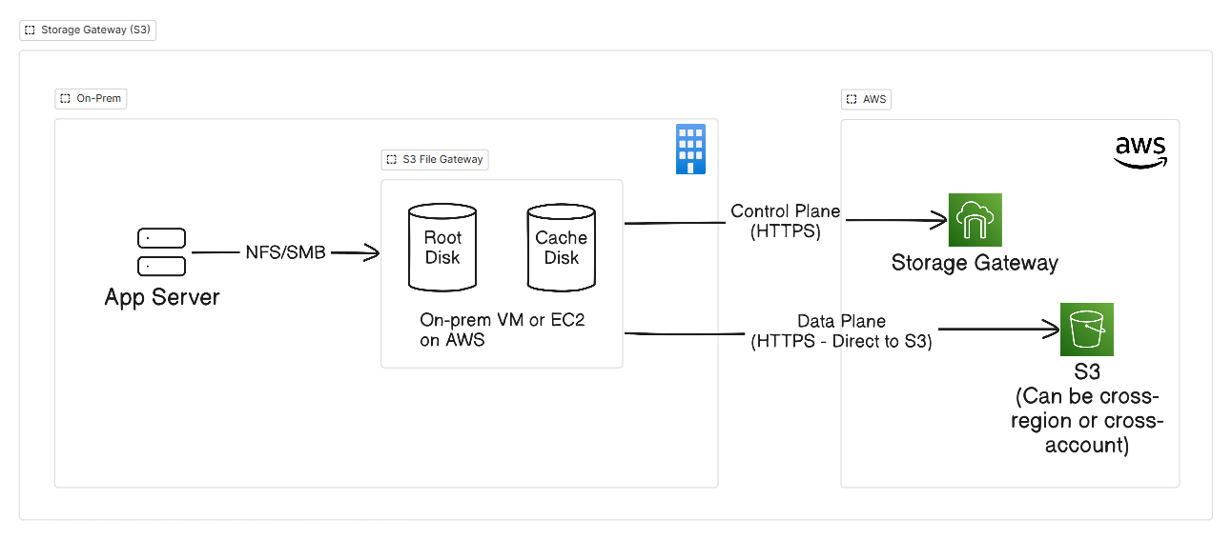
Task: Click the Data Plane HTTPS label
Action: (x=842, y=331)
